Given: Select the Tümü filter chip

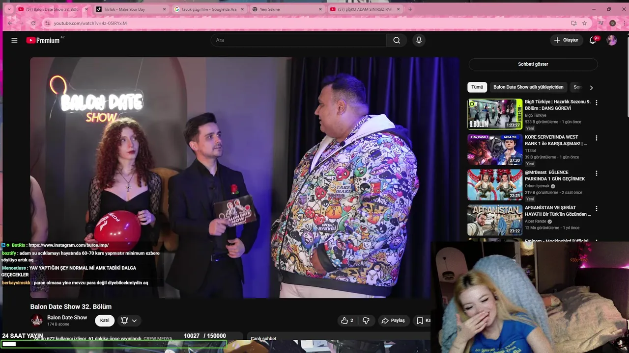Looking at the screenshot, I should pos(477,87).
